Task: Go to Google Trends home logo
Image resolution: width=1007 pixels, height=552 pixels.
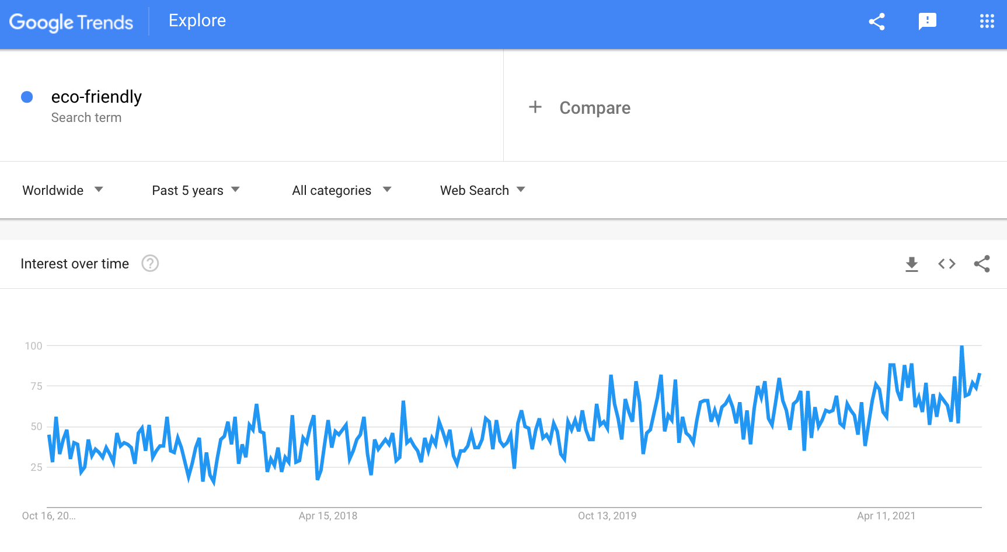Action: [71, 22]
